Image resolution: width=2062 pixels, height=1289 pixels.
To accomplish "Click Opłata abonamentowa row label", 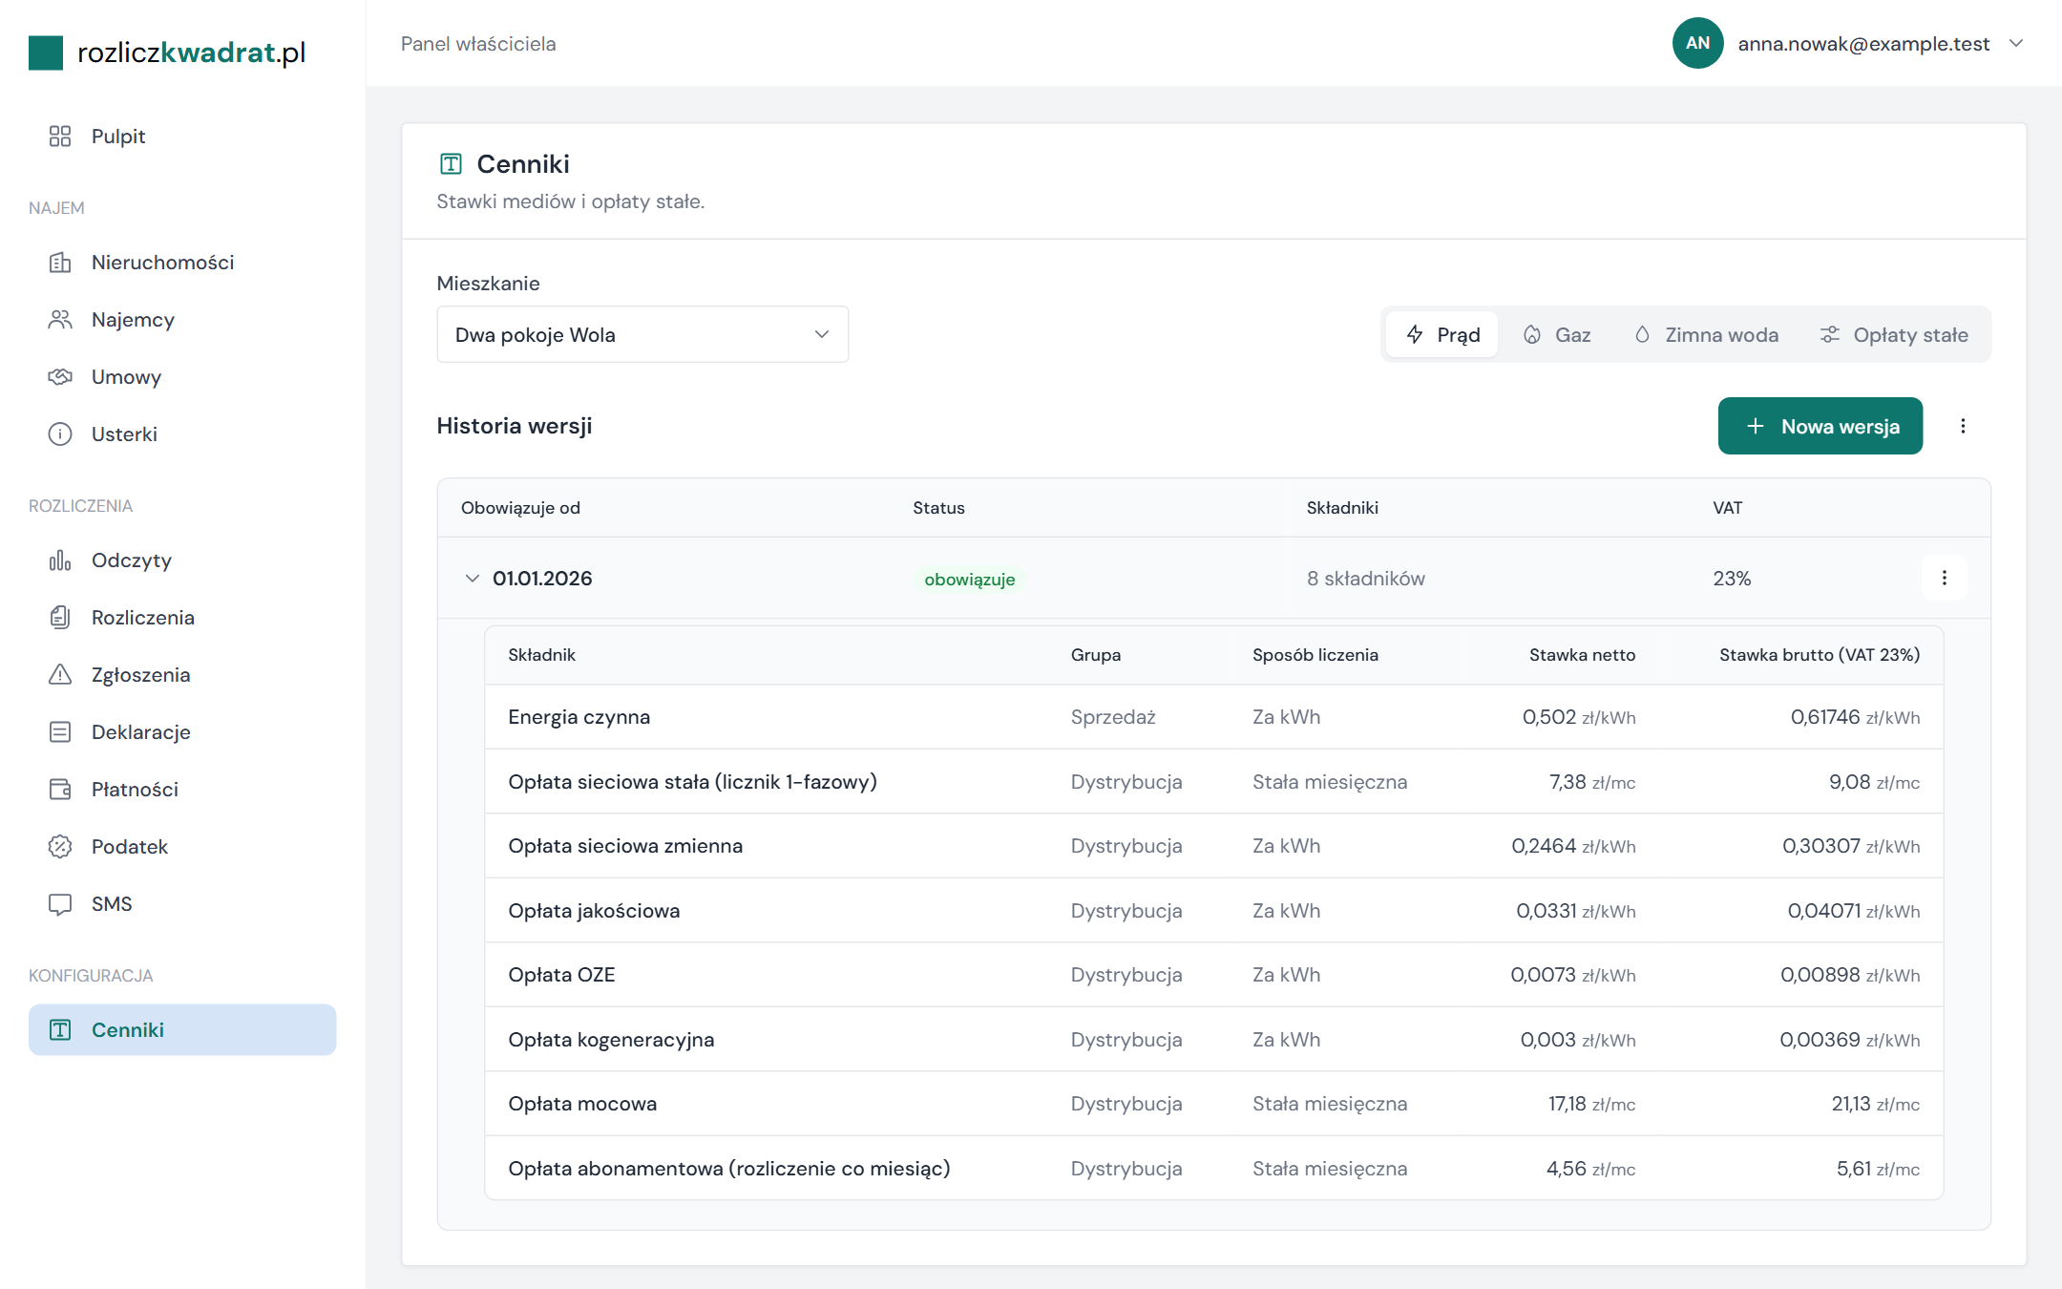I will (729, 1169).
